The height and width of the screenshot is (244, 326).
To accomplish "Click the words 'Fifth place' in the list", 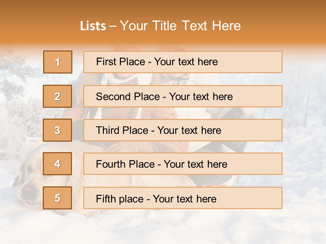I will tap(120, 199).
